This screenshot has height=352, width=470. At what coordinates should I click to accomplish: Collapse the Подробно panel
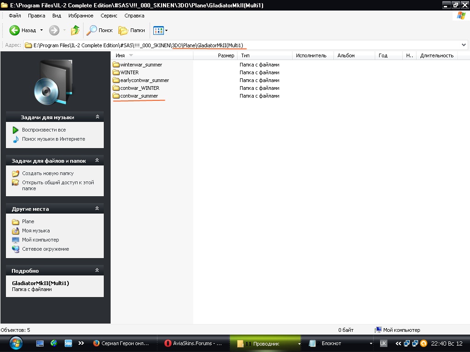pyautogui.click(x=97, y=270)
